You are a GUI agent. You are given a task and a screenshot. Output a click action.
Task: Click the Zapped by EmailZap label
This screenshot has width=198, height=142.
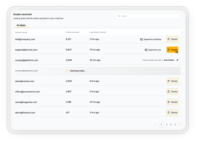[x=152, y=39]
